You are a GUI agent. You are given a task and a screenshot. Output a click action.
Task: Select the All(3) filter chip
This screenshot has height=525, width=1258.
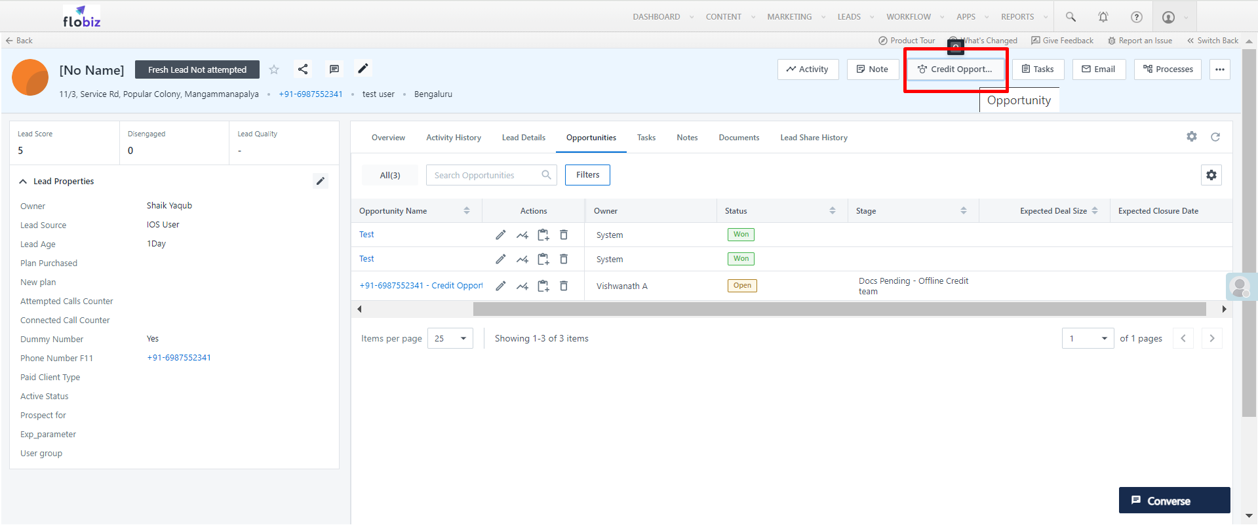click(390, 175)
